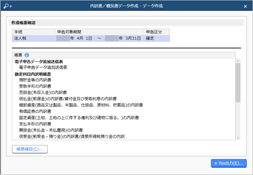Click the start date 年 4月 1日 cell
The width and height of the screenshot is (253, 175).
point(74,38)
